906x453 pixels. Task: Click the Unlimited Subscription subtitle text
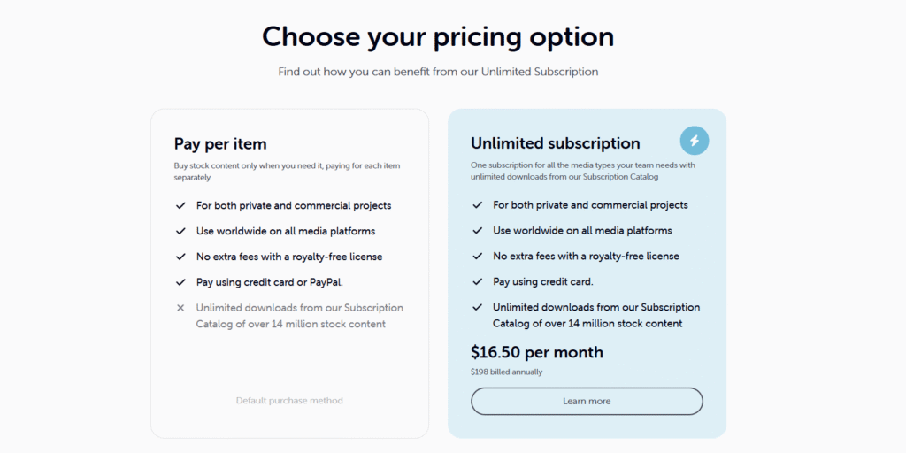coord(438,73)
